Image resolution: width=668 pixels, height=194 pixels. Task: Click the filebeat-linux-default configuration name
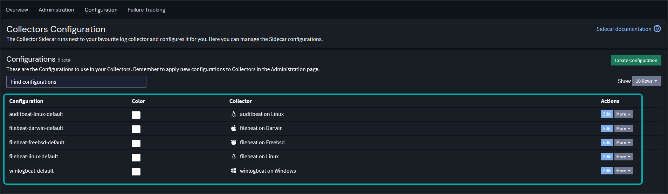pyautogui.click(x=34, y=157)
